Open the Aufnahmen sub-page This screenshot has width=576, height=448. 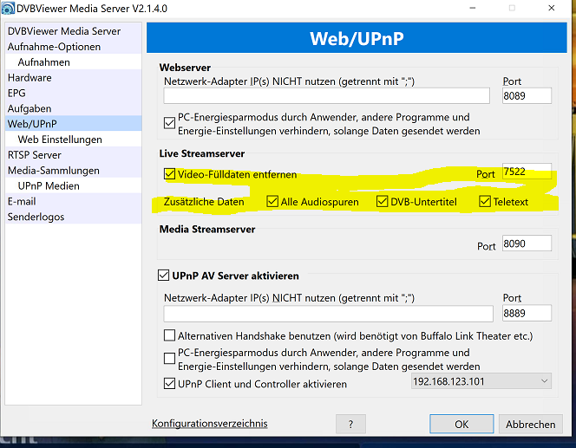point(74,62)
